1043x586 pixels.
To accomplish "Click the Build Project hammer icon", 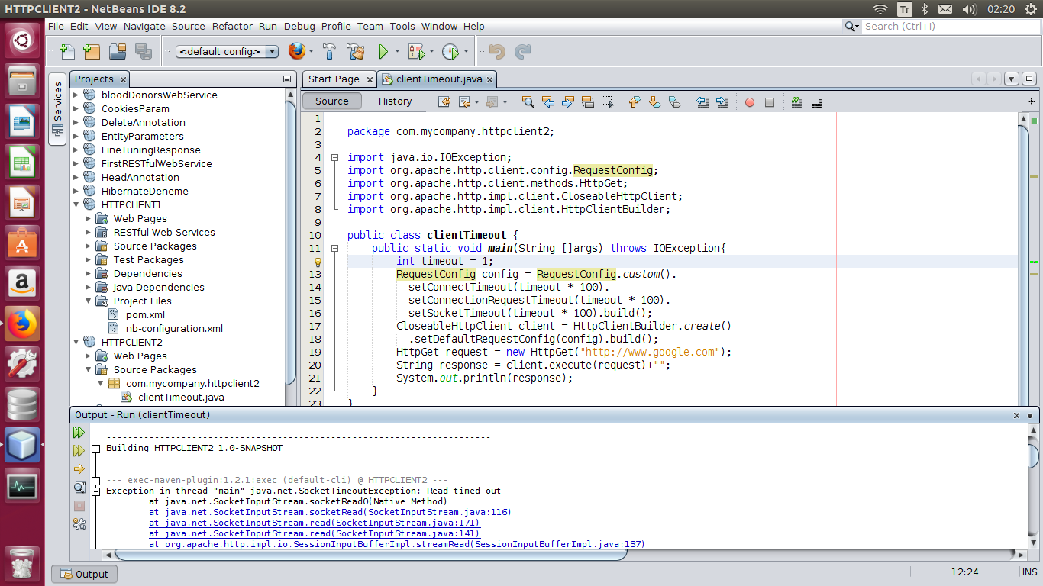I will click(329, 52).
